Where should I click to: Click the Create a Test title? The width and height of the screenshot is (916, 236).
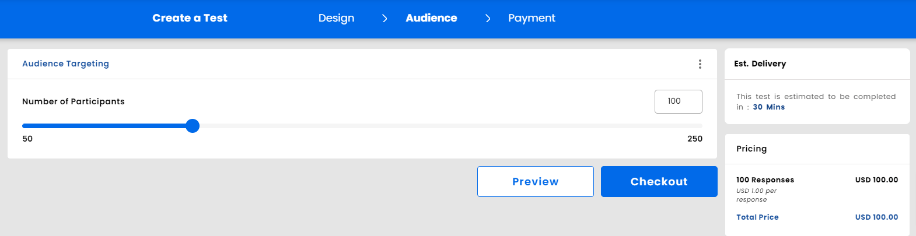pos(190,18)
